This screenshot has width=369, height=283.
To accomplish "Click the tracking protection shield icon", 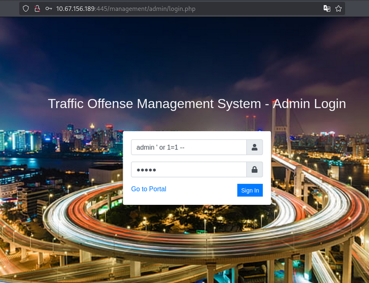I will tap(26, 8).
